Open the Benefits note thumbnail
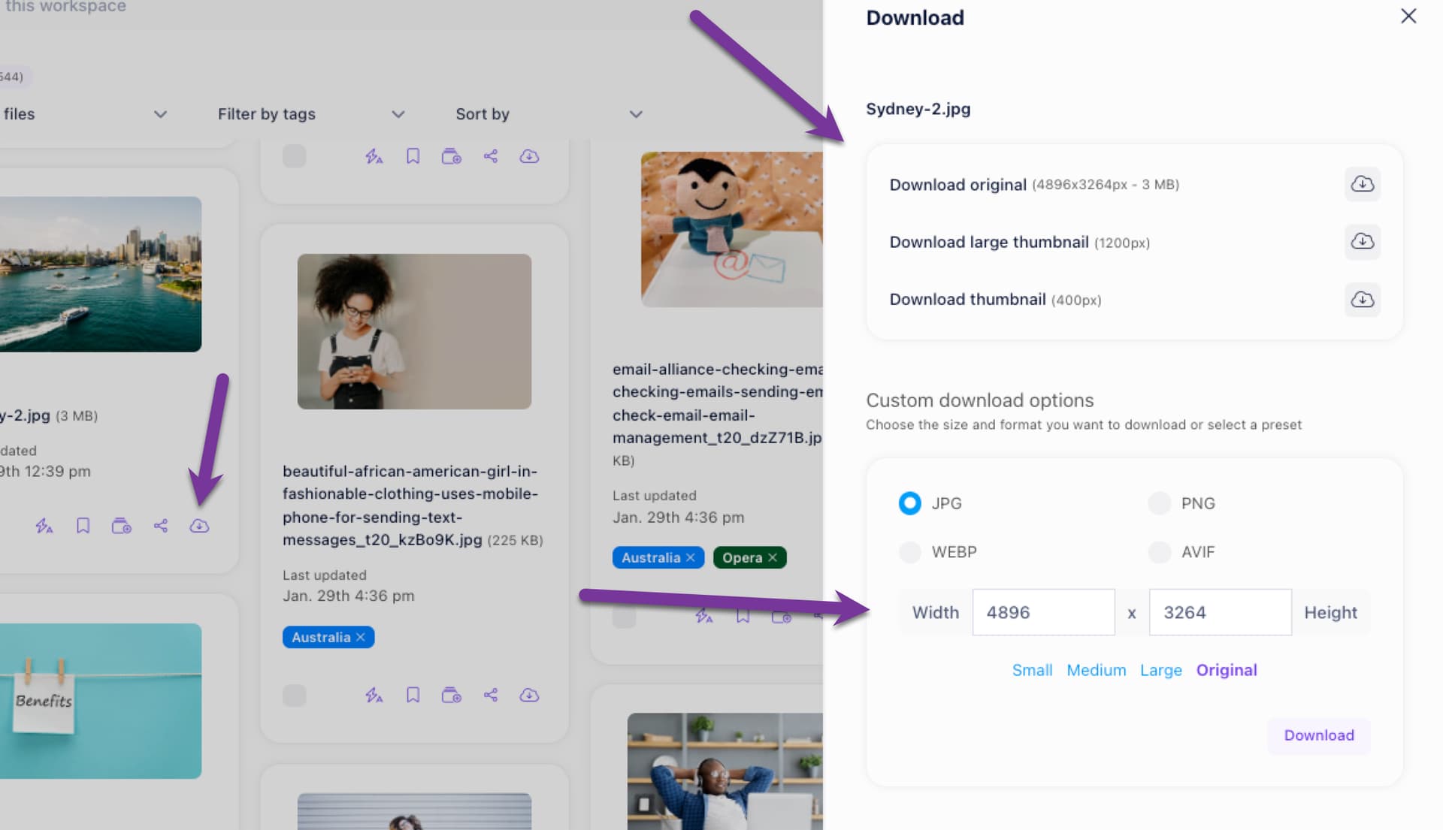The height and width of the screenshot is (830, 1443). (101, 701)
